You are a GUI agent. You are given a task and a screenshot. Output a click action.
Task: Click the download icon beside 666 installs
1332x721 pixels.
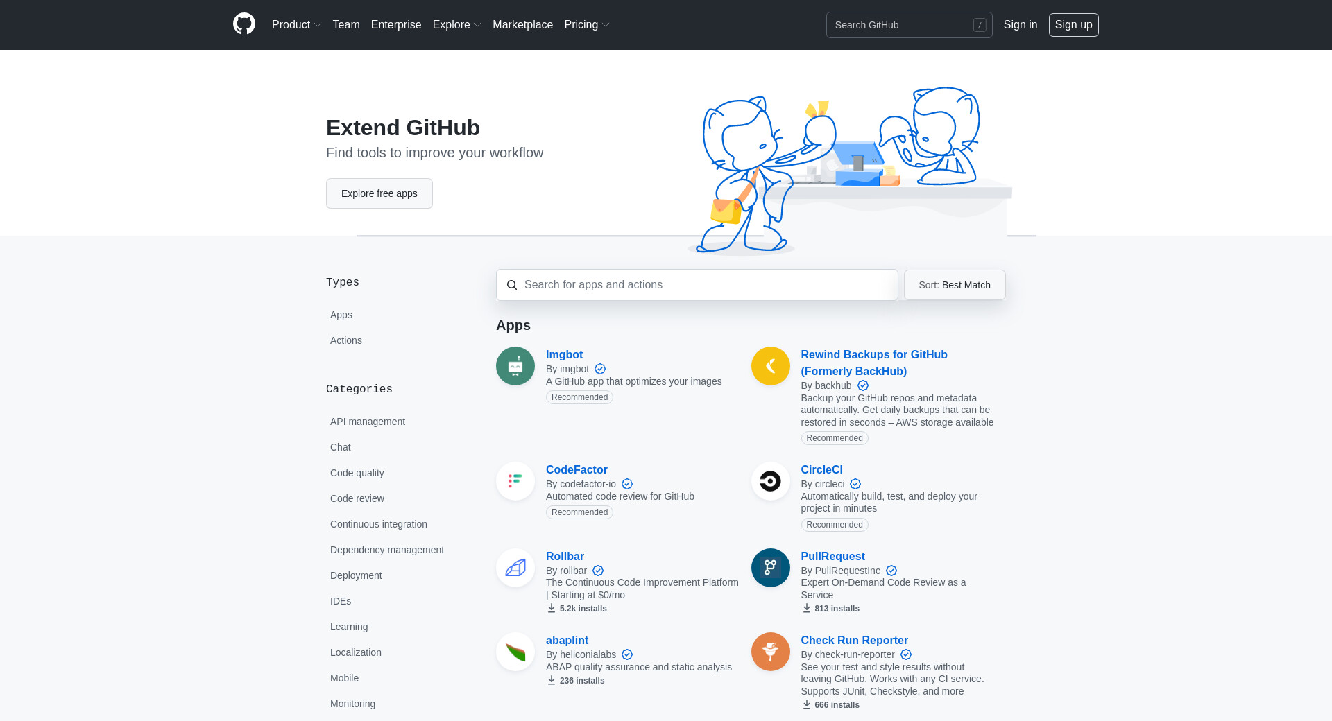pyautogui.click(x=807, y=704)
